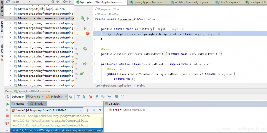The image size is (267, 133).
Task: Click the Trace Current Stream Chain icon
Action: 123,97
